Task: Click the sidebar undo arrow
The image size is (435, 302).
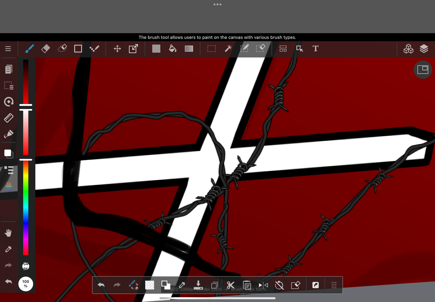Action: (x=9, y=282)
